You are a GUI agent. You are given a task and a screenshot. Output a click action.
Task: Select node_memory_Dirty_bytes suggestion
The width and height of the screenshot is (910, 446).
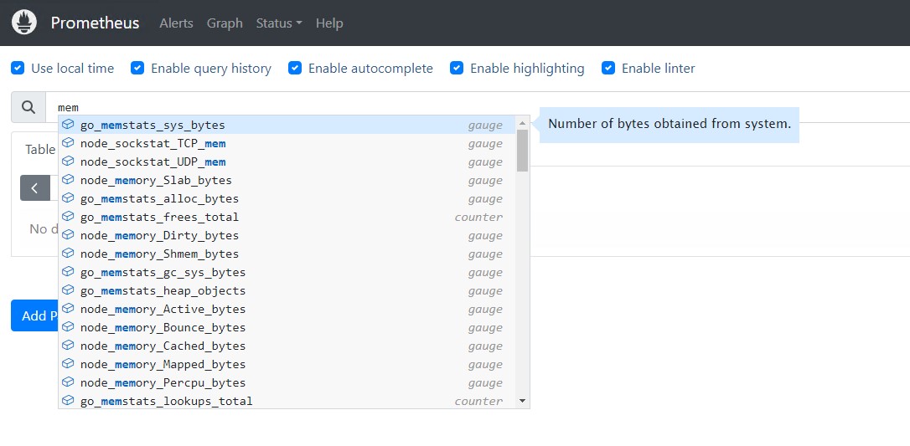coord(287,235)
